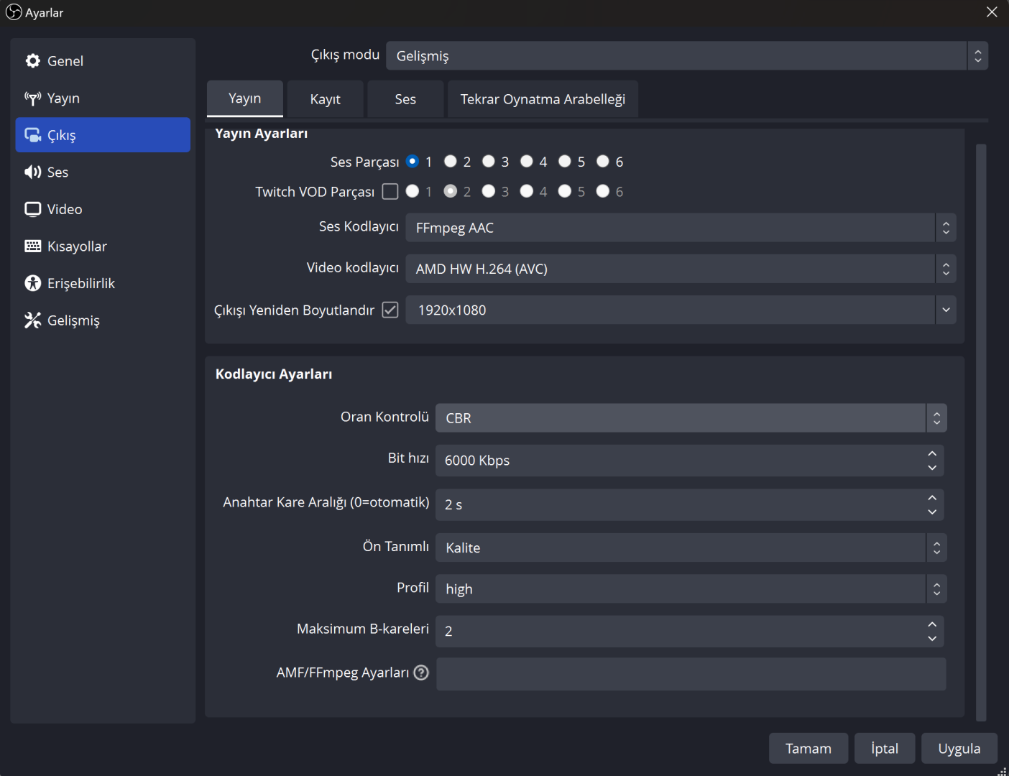Screen dimensions: 1009x776
Task: Click the Gelişmiş tools icon
Action: tap(32, 320)
